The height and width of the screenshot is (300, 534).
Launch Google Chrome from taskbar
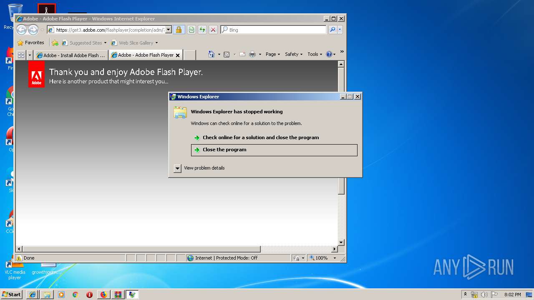click(x=75, y=295)
